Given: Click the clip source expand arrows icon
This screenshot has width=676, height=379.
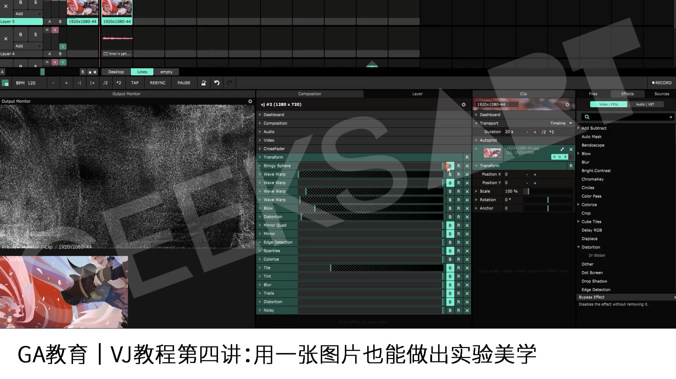Looking at the screenshot, I should point(562,149).
